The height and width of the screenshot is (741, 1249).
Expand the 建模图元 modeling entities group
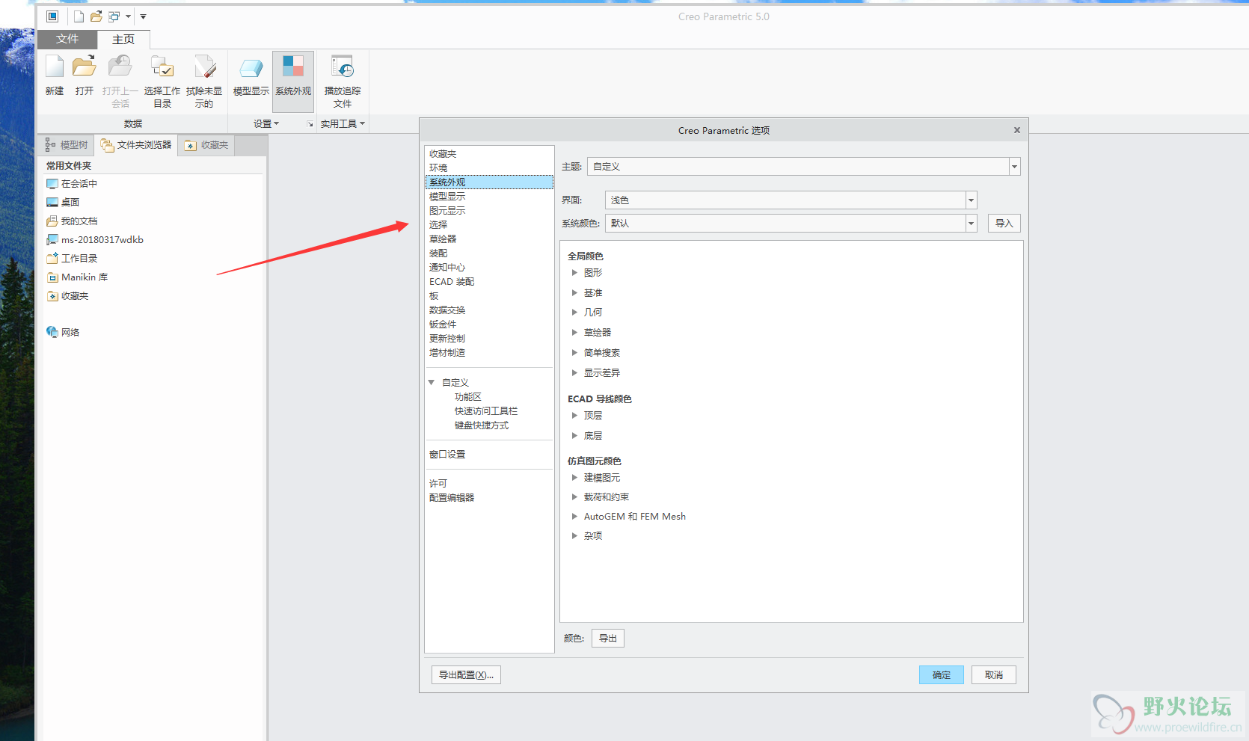pos(574,478)
